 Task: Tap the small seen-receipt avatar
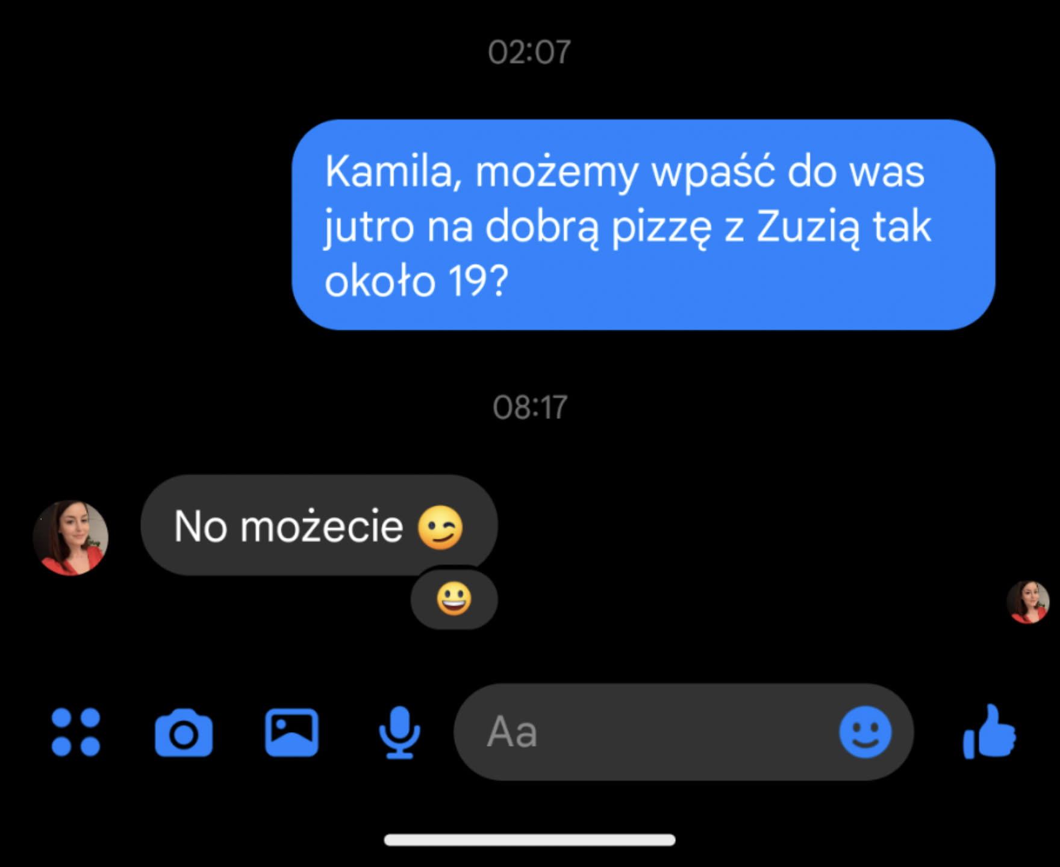click(1028, 602)
